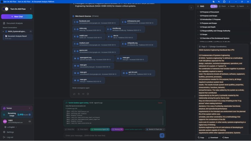The height and width of the screenshot is (141, 251).
Task: Open the w3resource.com source card
Action: coord(139,22)
